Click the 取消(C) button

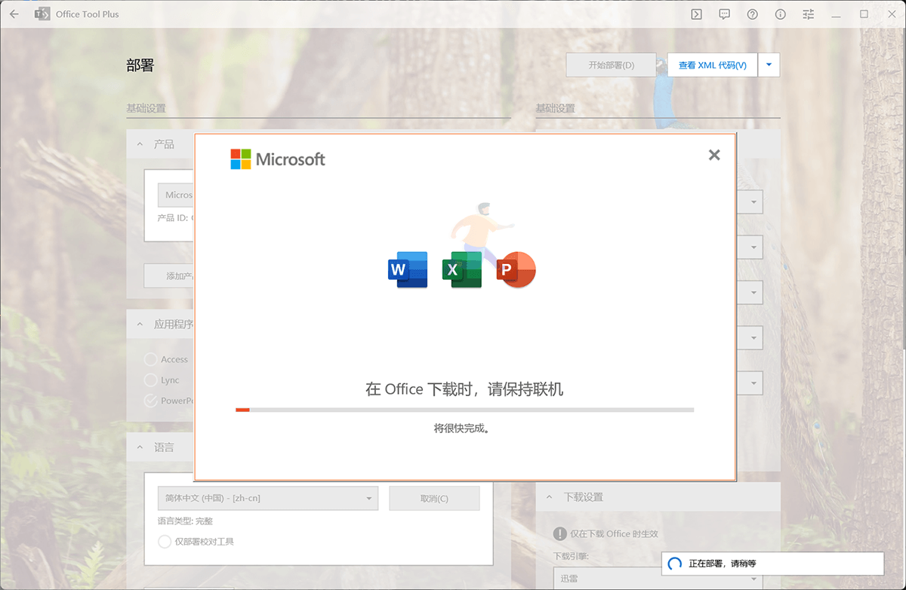point(434,498)
